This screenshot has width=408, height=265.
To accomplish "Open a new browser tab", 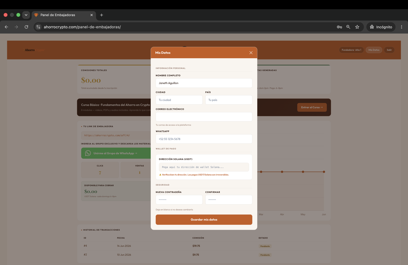I will tap(101, 15).
